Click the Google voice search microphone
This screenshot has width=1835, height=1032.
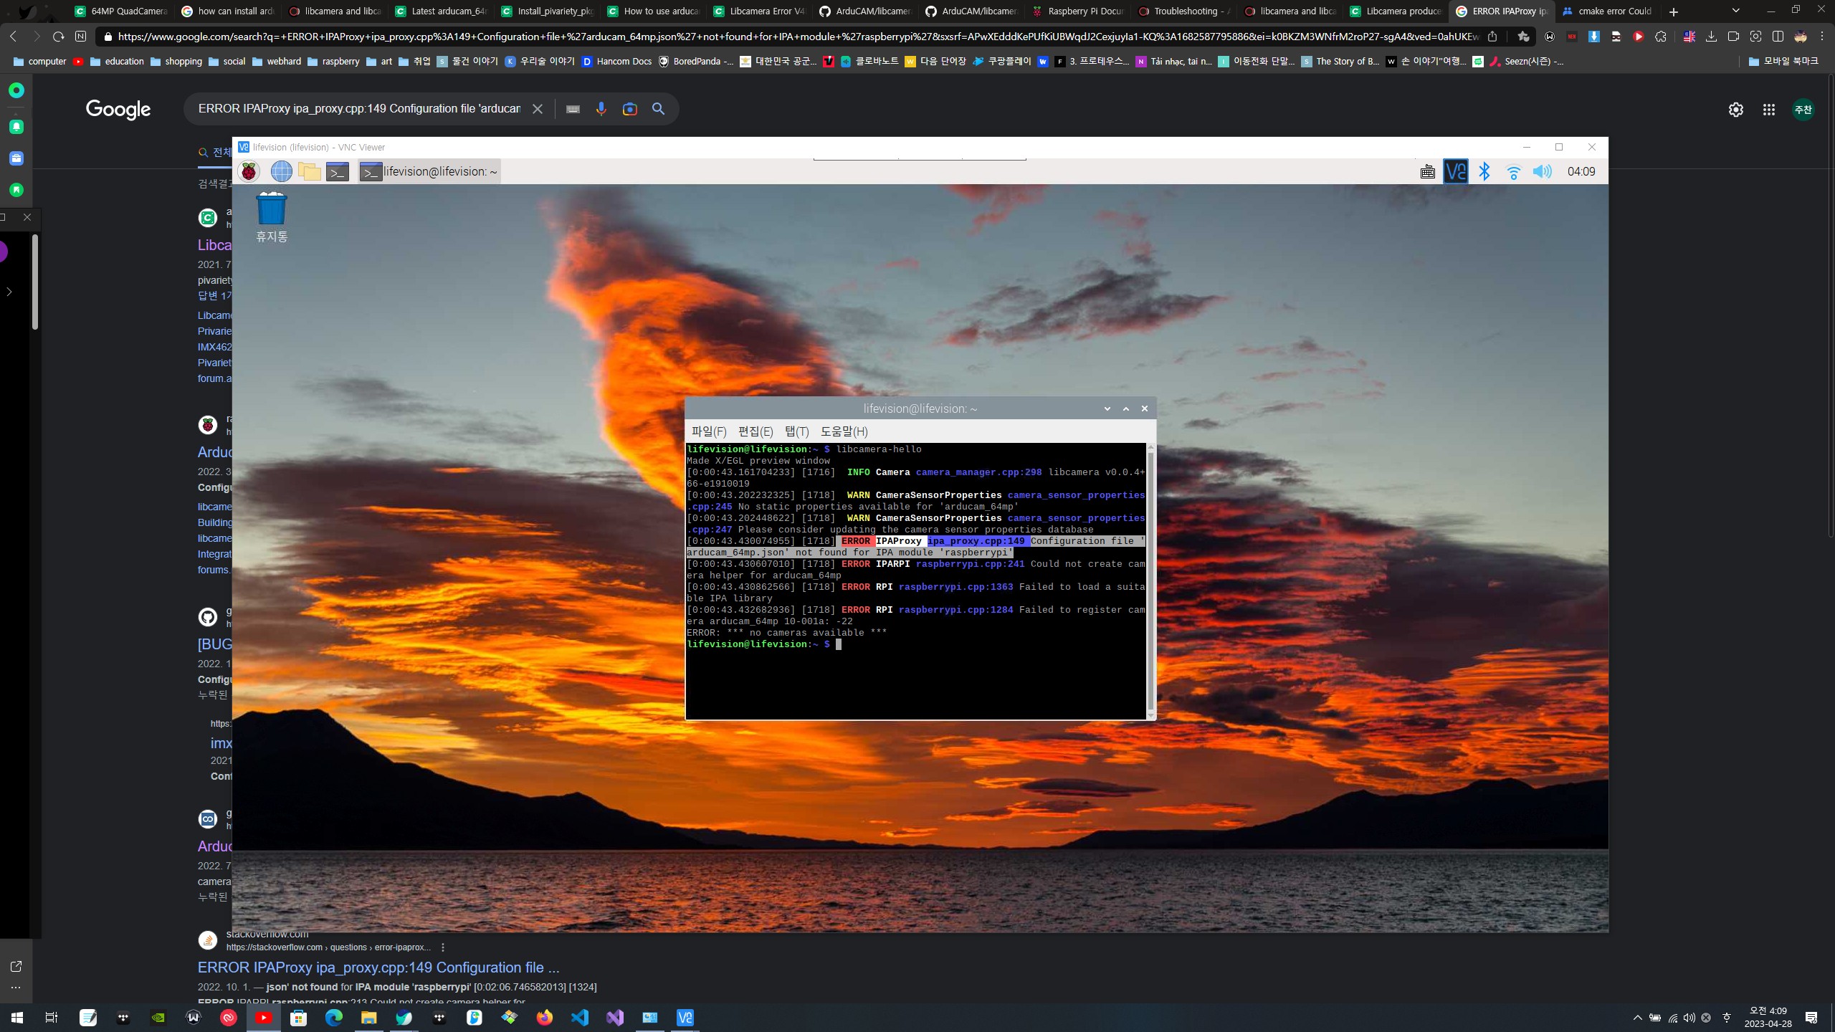(x=601, y=109)
